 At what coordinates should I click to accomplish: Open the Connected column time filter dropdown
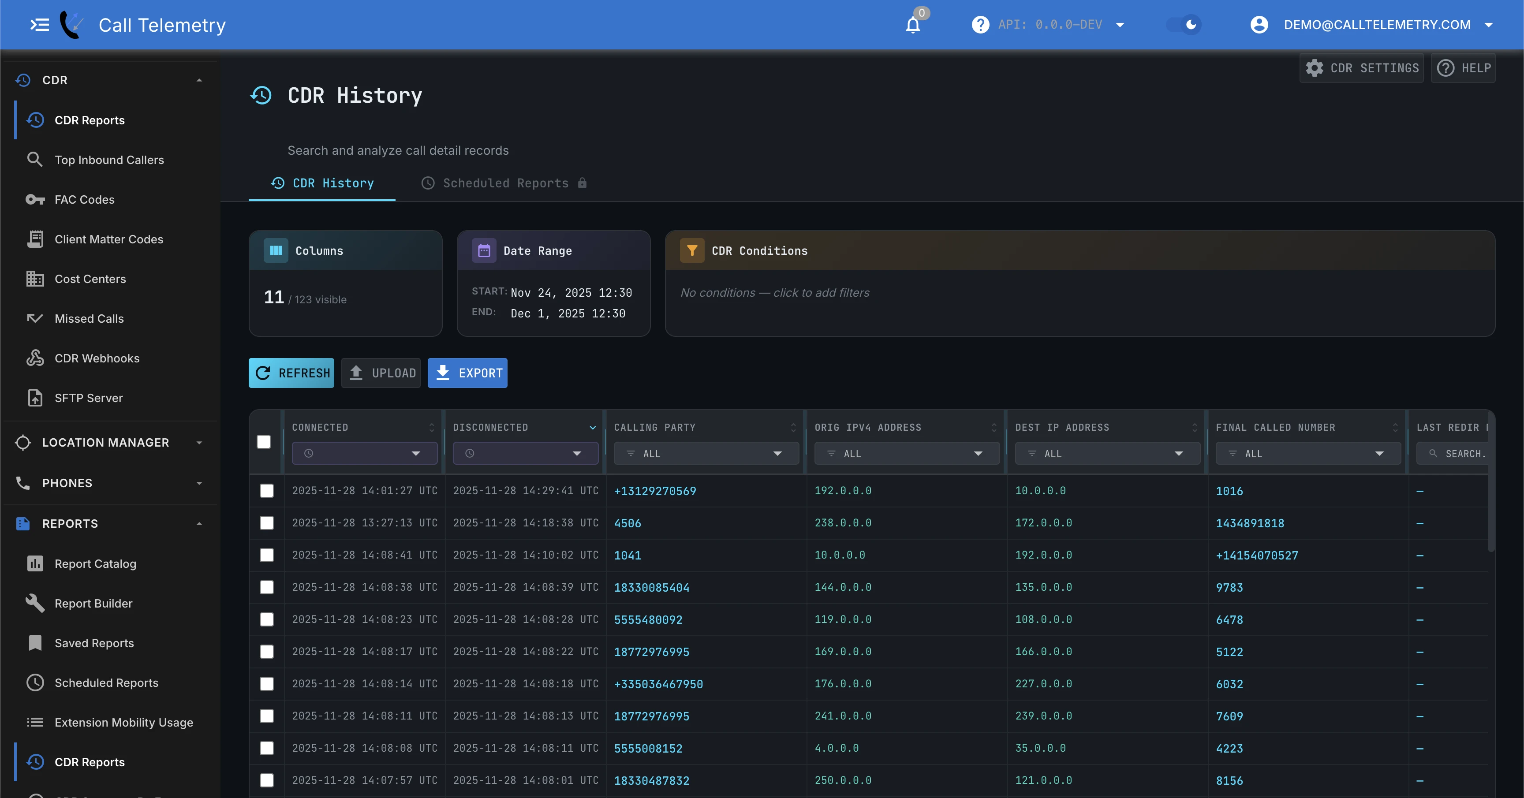pyautogui.click(x=364, y=453)
